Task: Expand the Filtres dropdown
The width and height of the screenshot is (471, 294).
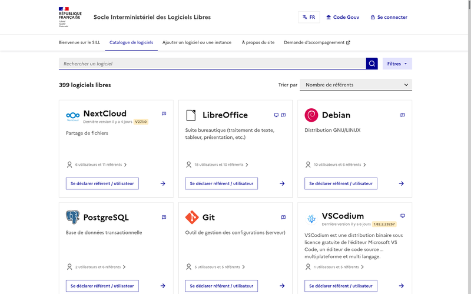Action: [397, 64]
